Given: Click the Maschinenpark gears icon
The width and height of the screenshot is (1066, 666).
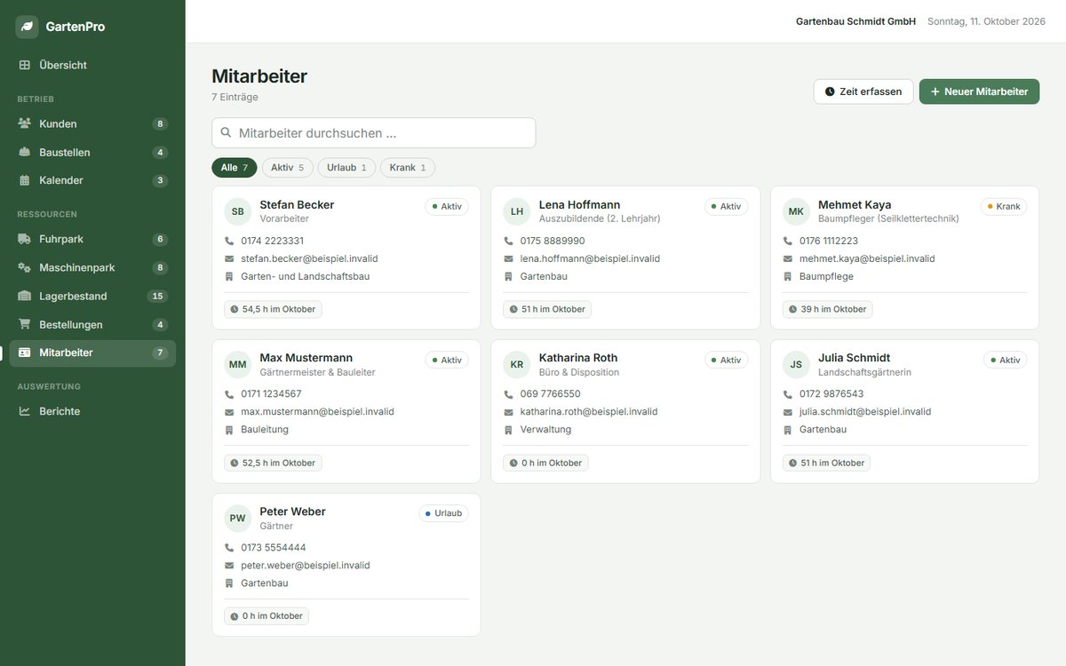Looking at the screenshot, I should [25, 267].
